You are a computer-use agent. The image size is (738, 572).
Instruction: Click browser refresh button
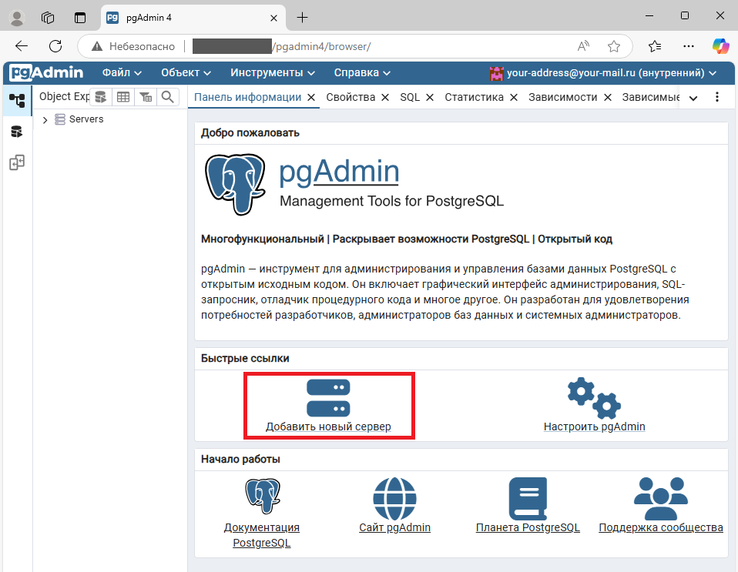click(x=55, y=46)
